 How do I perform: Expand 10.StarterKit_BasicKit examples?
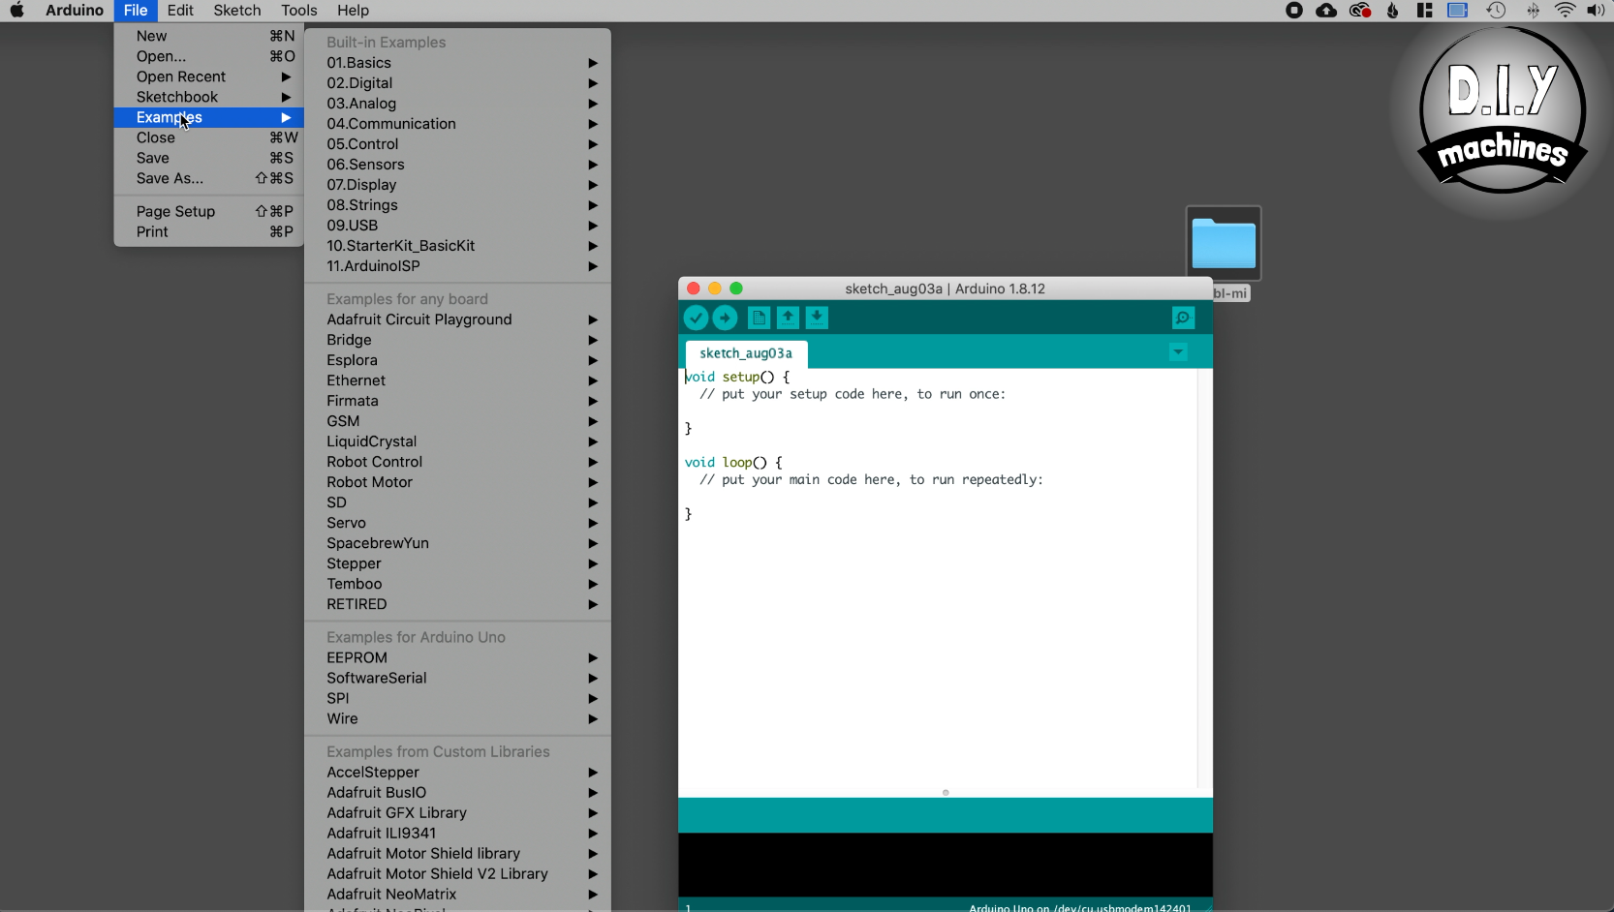[458, 246]
